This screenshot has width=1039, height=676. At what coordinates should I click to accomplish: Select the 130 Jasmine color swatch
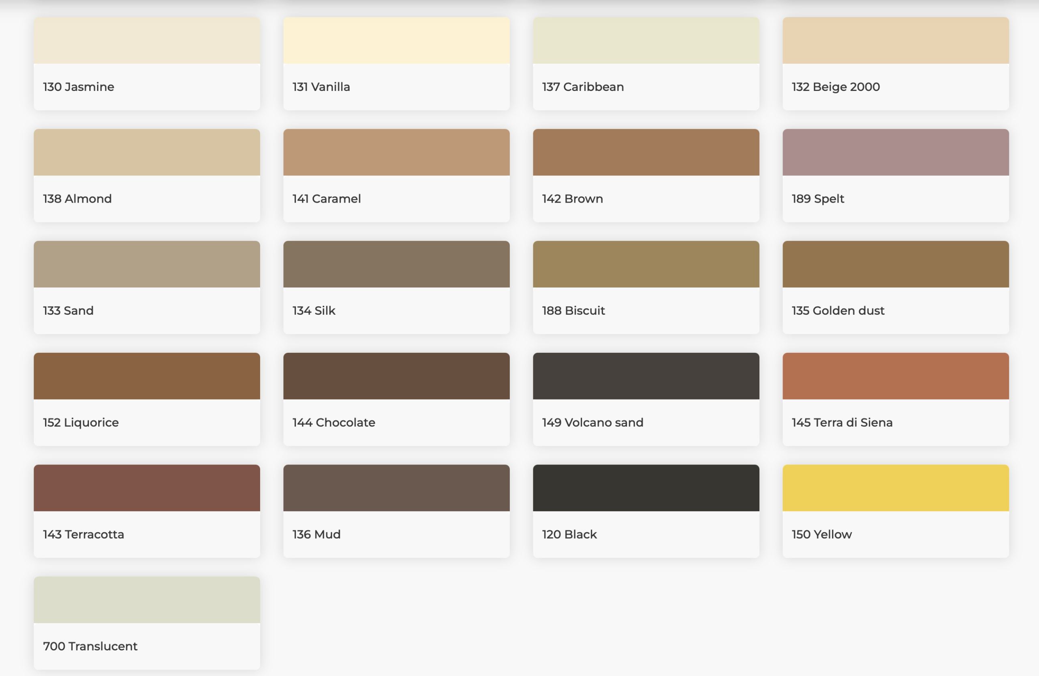pyautogui.click(x=147, y=40)
